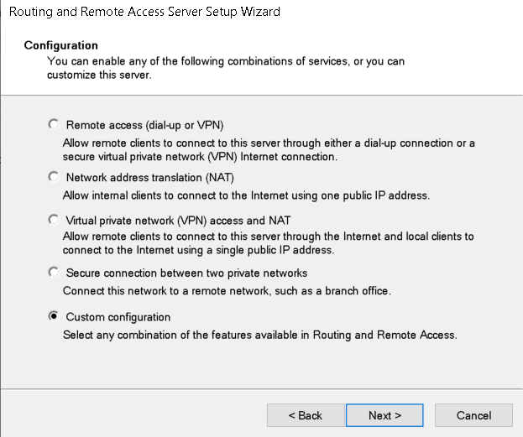
Task: Click the 'Remote access (dial-up or VPN)' label text
Action: click(144, 125)
